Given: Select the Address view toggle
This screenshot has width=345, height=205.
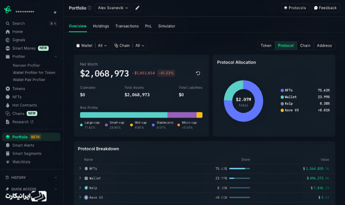Looking at the screenshot, I should click(324, 46).
